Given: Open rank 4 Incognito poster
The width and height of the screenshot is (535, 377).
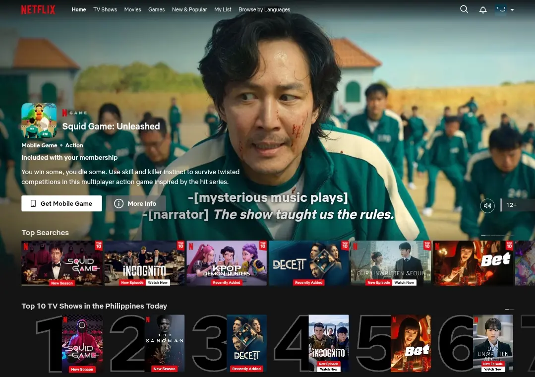Looking at the screenshot, I should [329, 344].
